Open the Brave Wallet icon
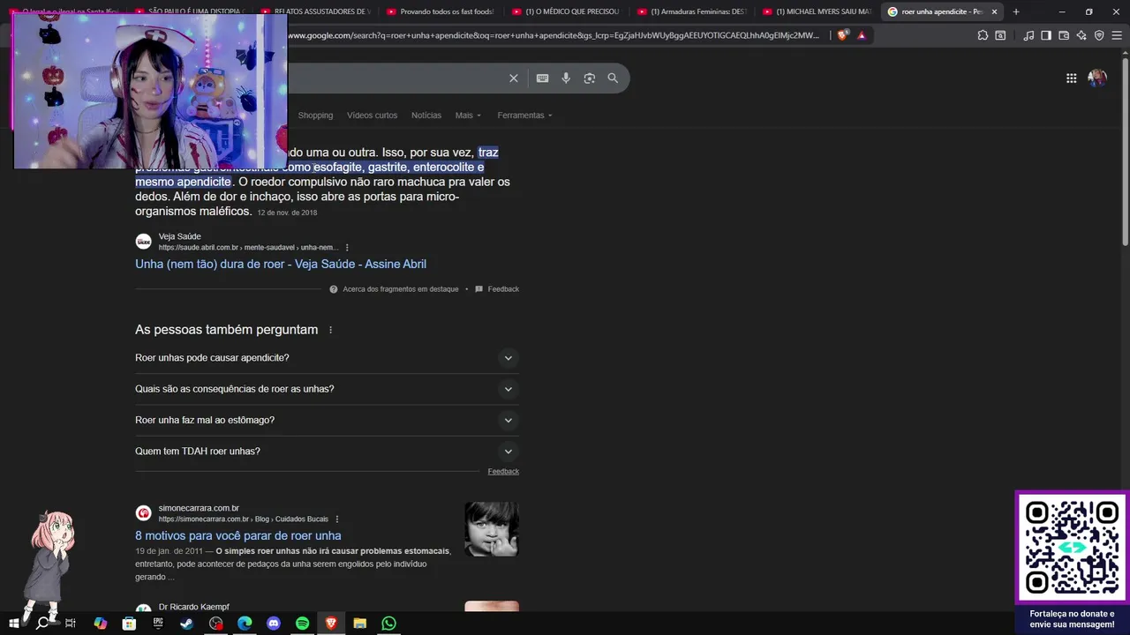Image resolution: width=1130 pixels, height=635 pixels. (1064, 35)
